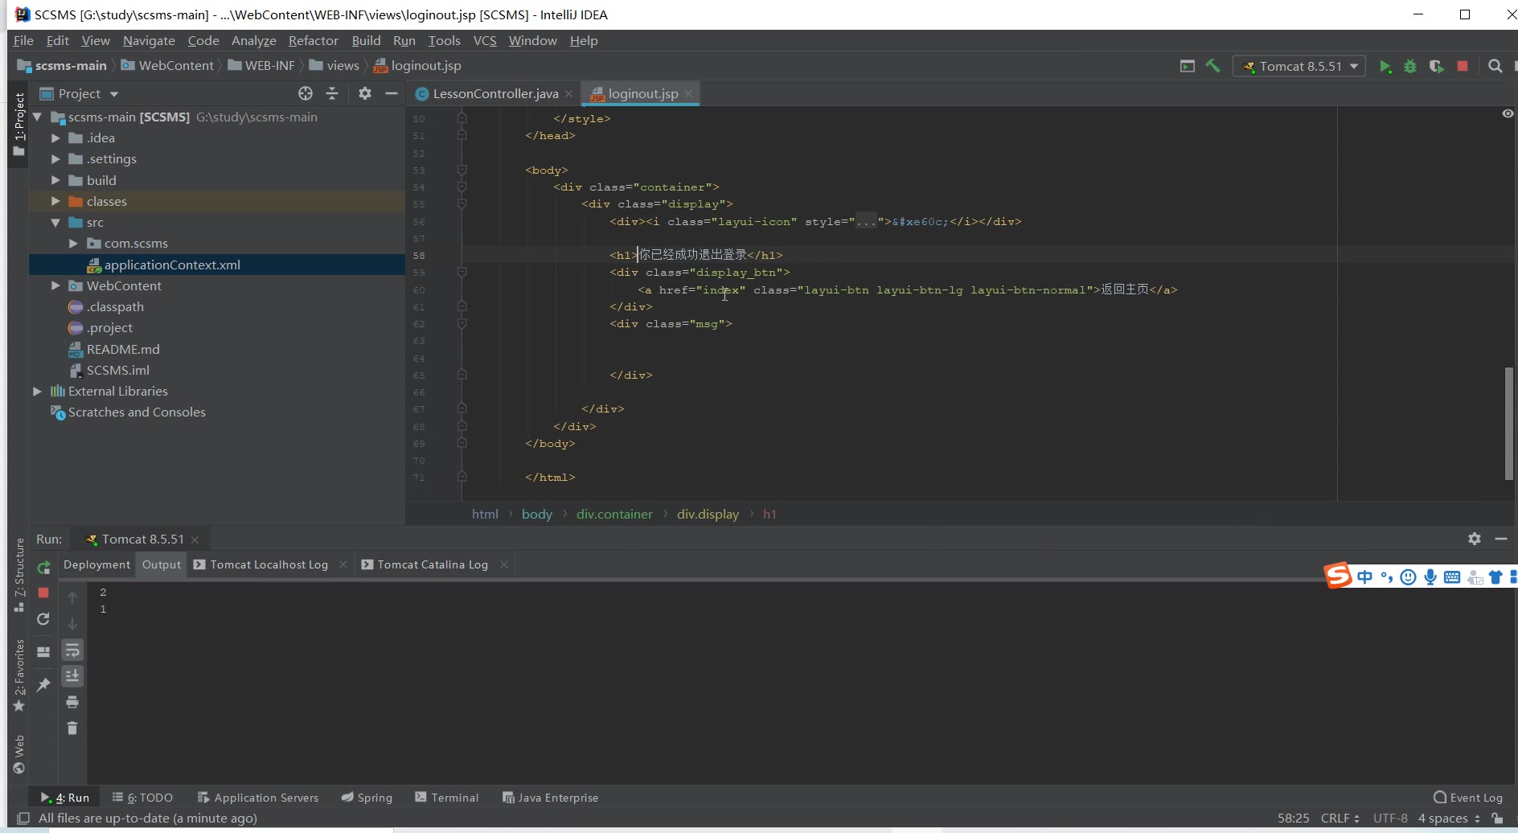Open the Event Log
Screen dimensions: 1518x833
click(1468, 798)
